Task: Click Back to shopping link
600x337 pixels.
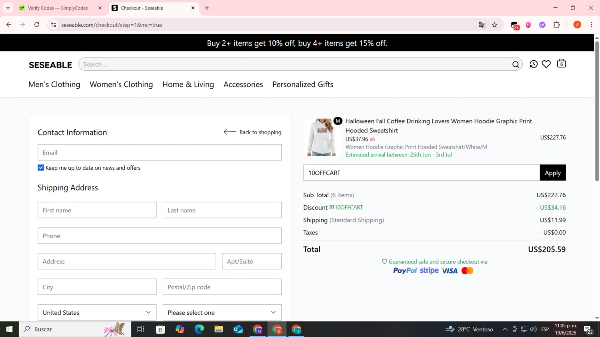Action: pos(252,132)
